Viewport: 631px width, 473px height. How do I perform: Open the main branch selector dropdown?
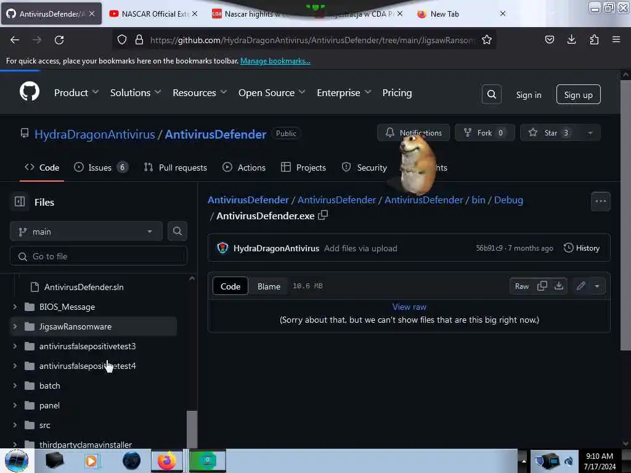click(86, 232)
